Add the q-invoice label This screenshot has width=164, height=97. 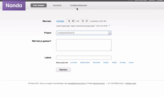tap(74, 63)
